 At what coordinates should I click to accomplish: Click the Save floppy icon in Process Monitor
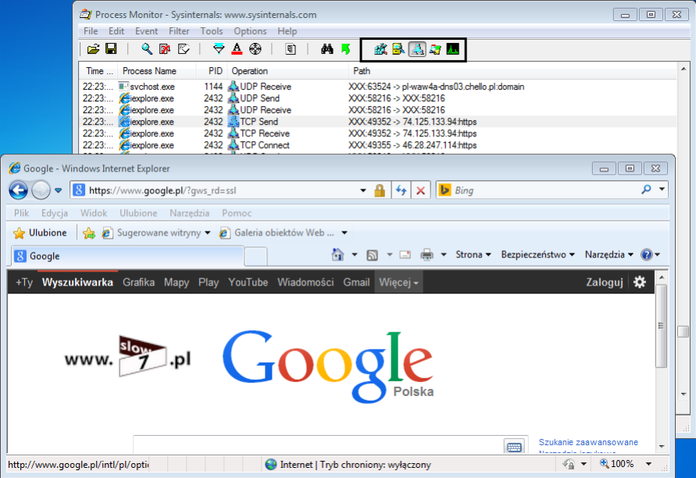(x=111, y=48)
